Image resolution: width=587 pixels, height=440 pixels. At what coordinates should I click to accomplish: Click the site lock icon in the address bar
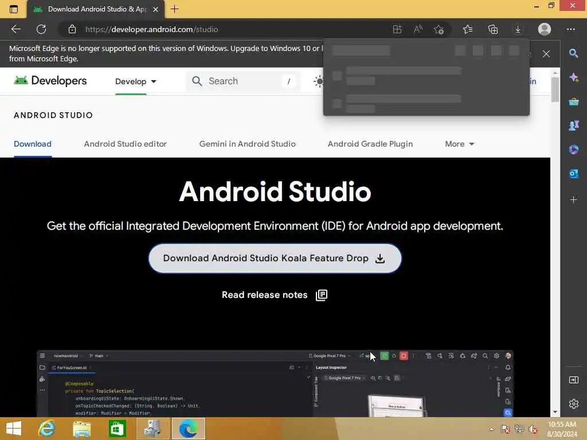point(72,29)
